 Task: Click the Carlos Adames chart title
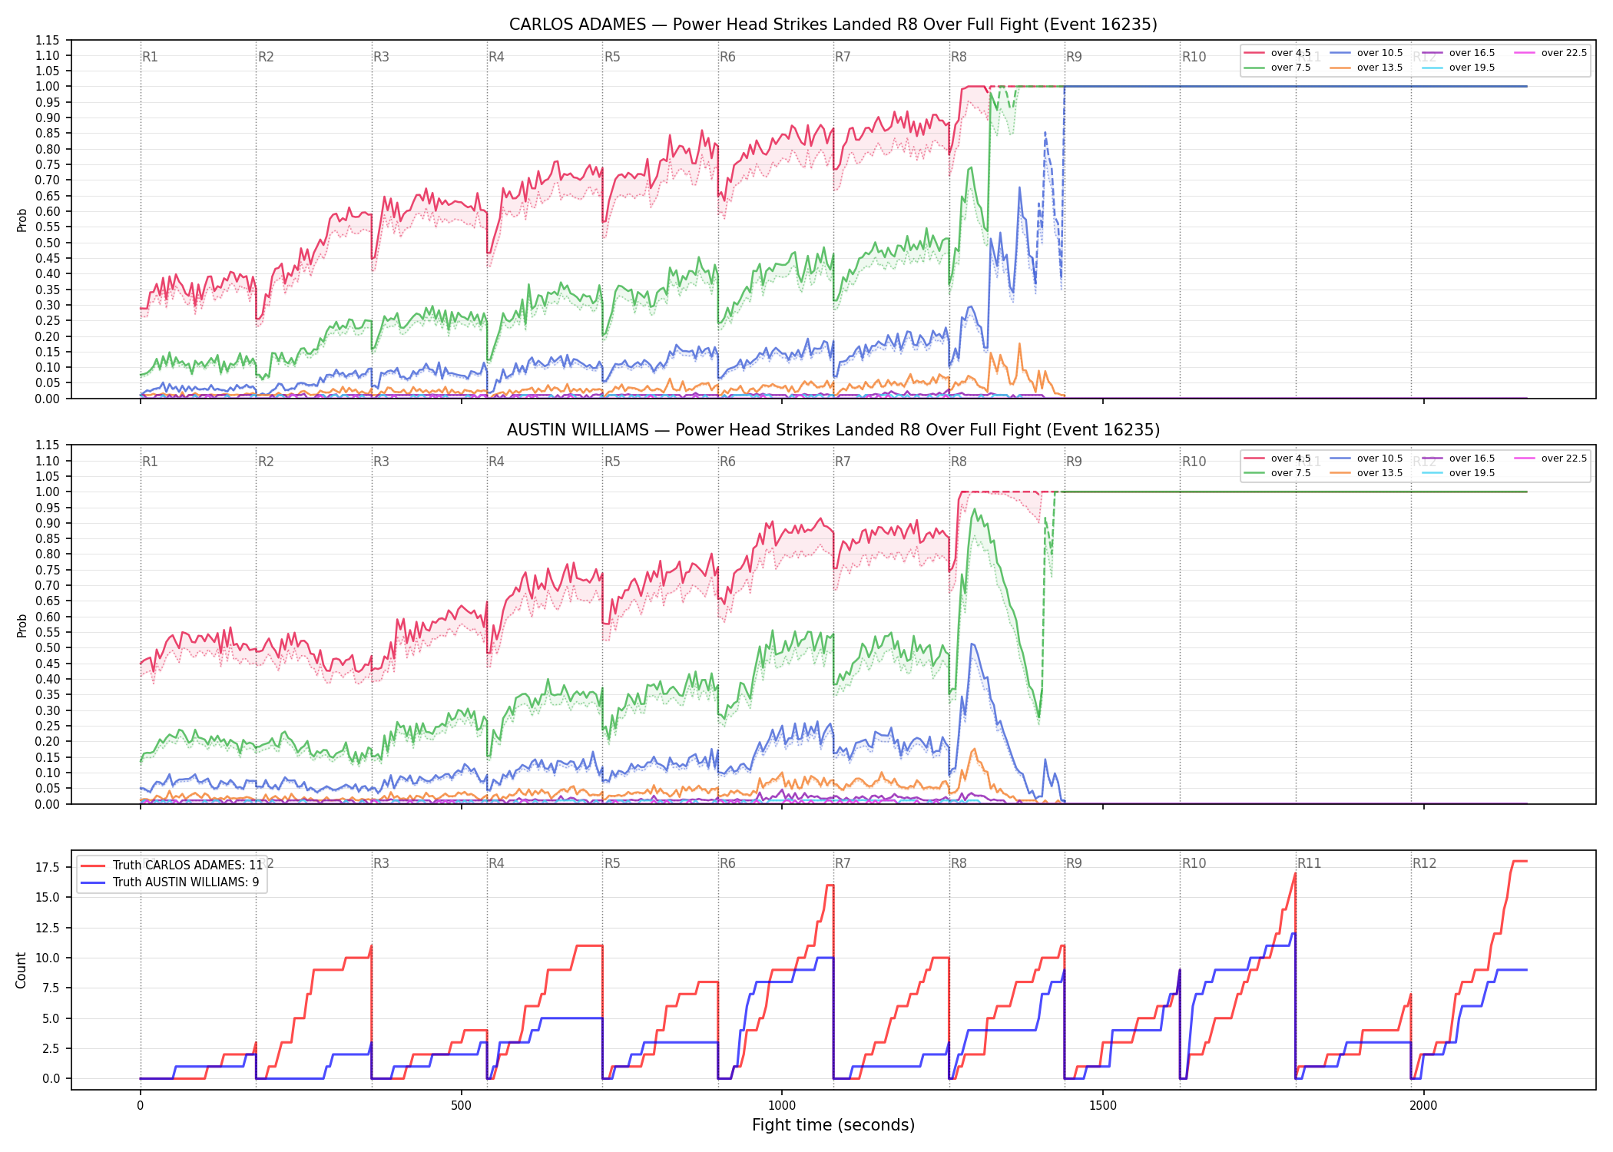[833, 25]
